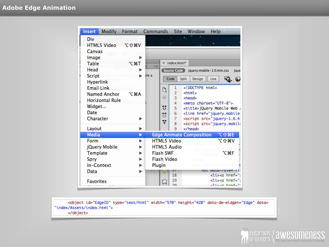The width and height of the screenshot is (329, 247).
Task: Select HTML5 Audio in Media submenu
Action: (192, 147)
